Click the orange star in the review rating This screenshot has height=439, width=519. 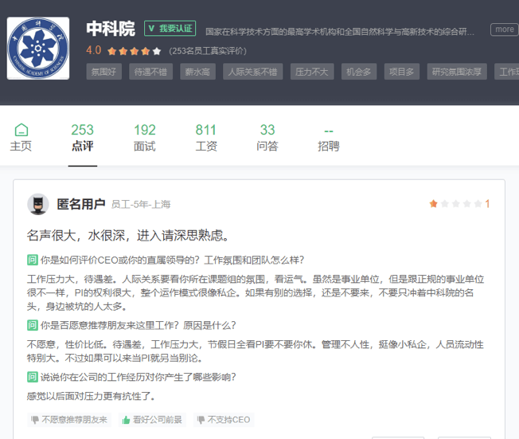pos(434,204)
